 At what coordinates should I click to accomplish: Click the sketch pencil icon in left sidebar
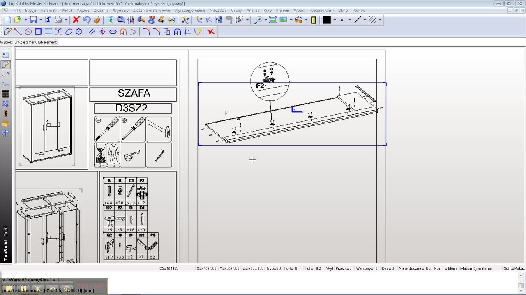[x=6, y=65]
